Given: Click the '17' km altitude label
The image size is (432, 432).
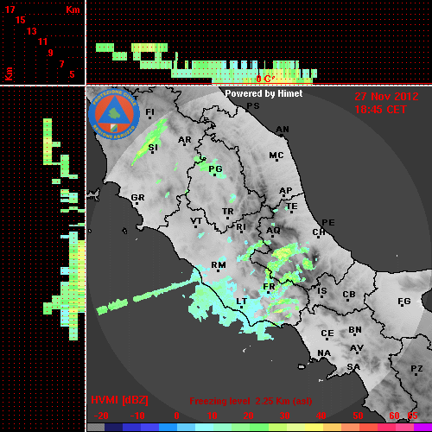Looking at the screenshot, I should pyautogui.click(x=10, y=10).
